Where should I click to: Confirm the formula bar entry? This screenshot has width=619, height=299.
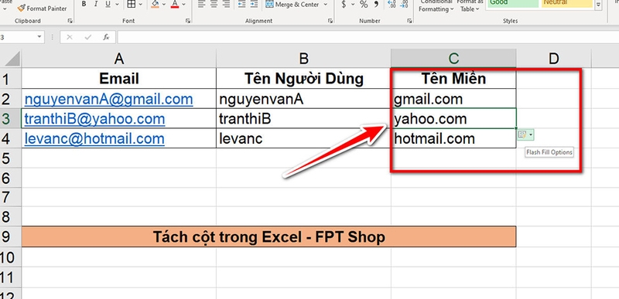coord(87,37)
